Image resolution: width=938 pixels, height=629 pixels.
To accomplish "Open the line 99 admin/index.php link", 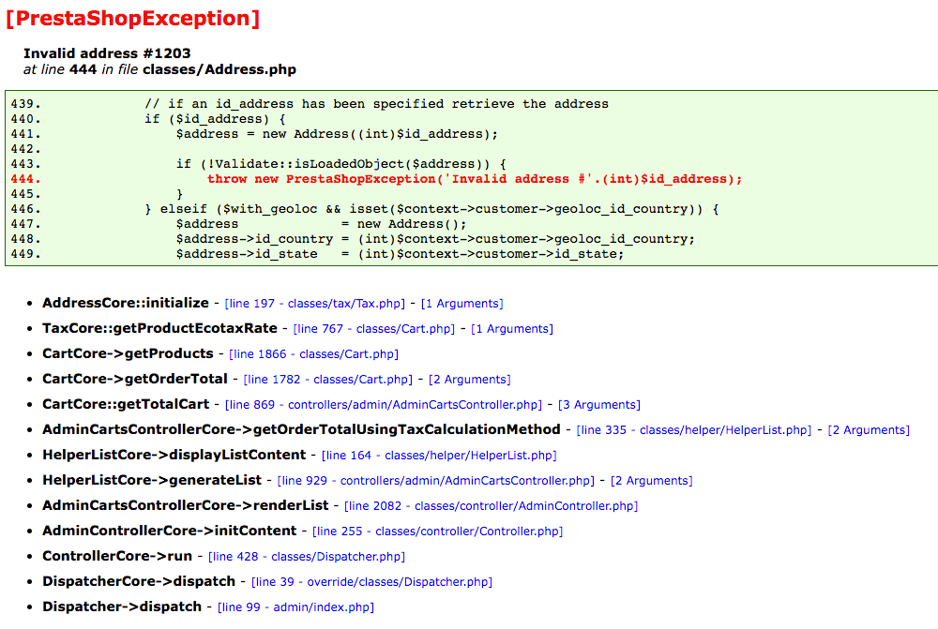I will point(295,607).
